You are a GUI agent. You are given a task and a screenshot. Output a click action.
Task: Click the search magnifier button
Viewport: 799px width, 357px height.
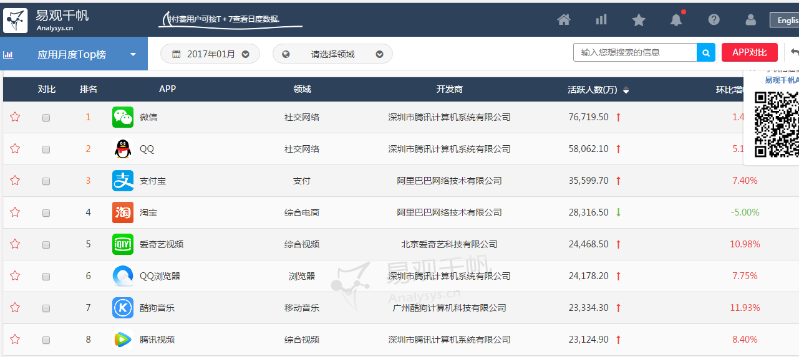pyautogui.click(x=706, y=52)
